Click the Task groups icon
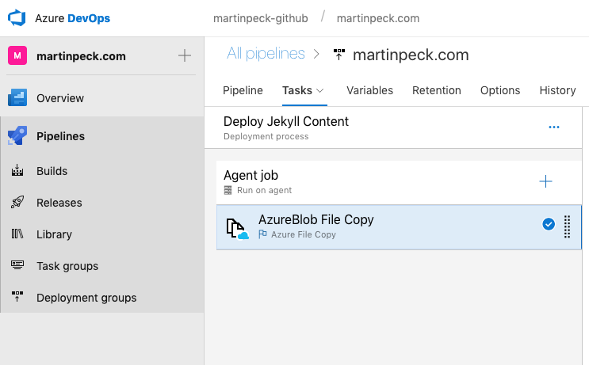Screen dimensions: 589x365 coord(17,265)
